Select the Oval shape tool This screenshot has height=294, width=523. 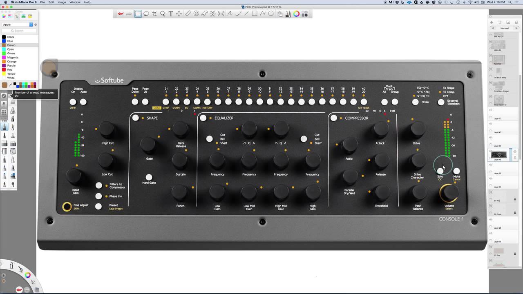tap(271, 14)
